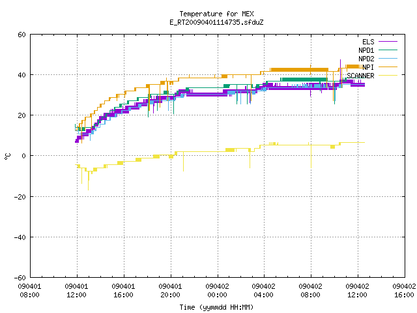This screenshot has height=313, width=417.
Task: Click the x-axis label '090402 12:00'
Action: click(358, 291)
